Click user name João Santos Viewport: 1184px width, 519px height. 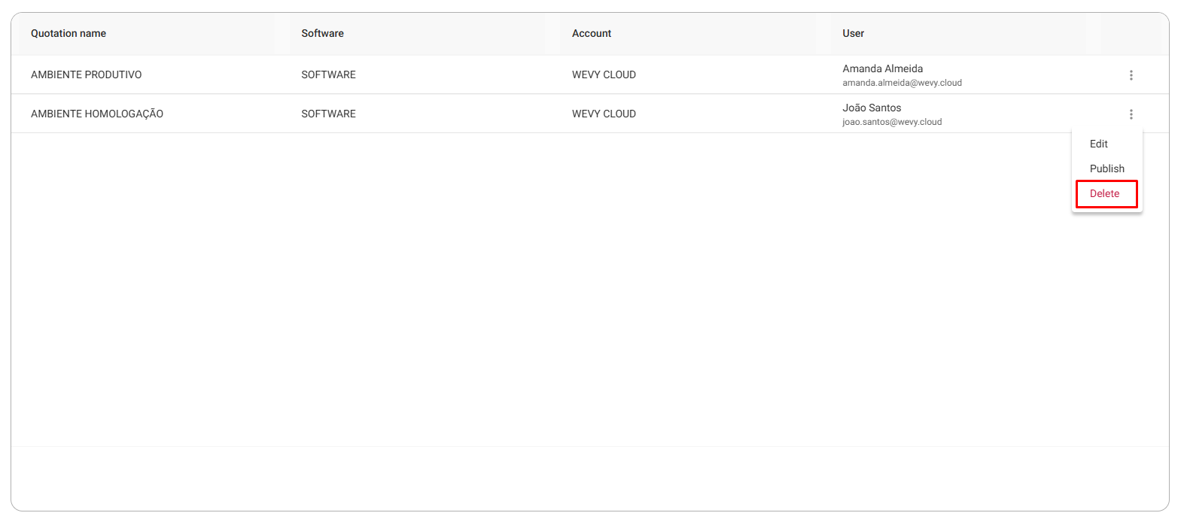pyautogui.click(x=872, y=108)
